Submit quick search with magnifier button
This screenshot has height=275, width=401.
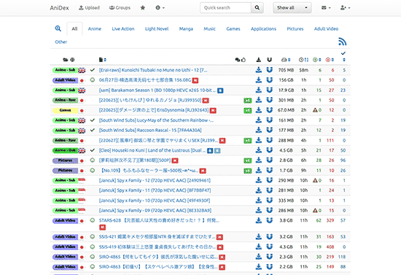(x=257, y=8)
